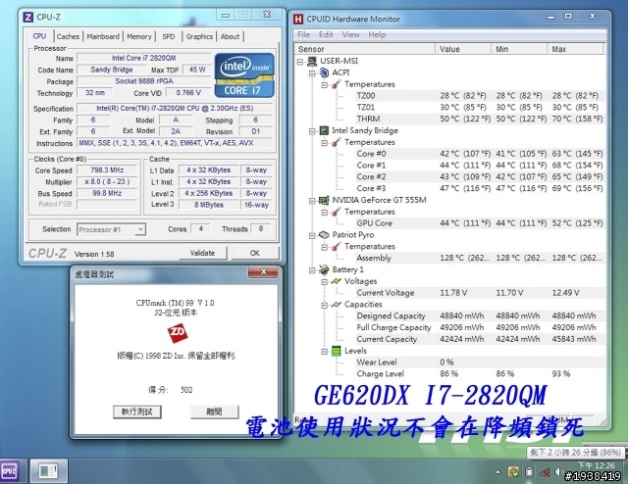Open CPU-Z from the taskbar
This screenshot has width=628, height=484.
coord(10,471)
